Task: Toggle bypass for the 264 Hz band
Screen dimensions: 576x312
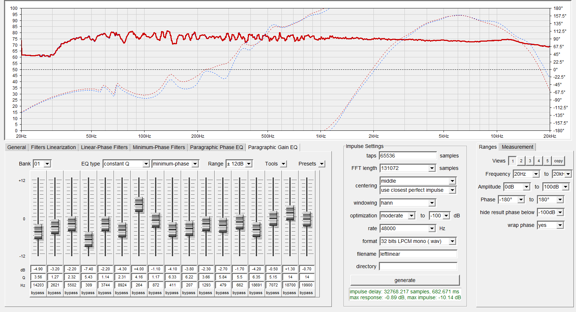Action: click(138, 293)
